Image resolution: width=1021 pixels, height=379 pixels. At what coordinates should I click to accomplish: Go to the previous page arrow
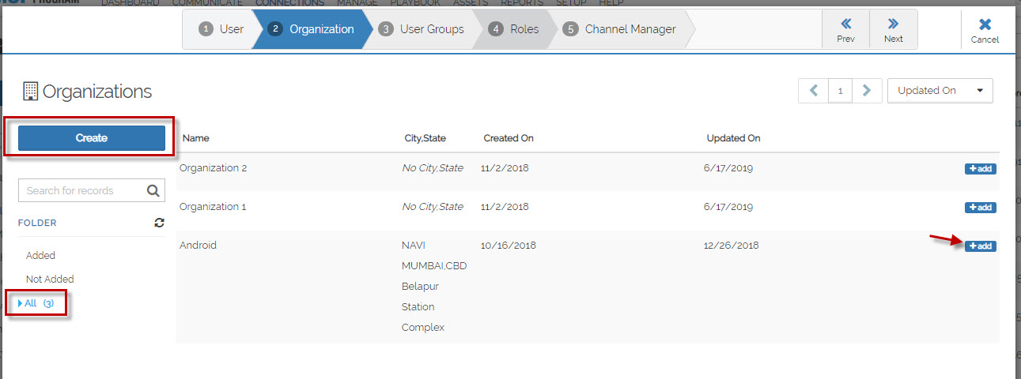coord(813,91)
